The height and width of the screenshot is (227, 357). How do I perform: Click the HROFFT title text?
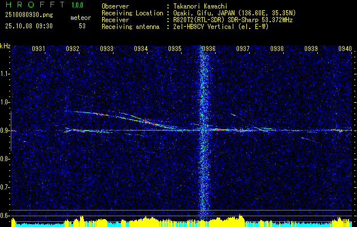(35, 5)
